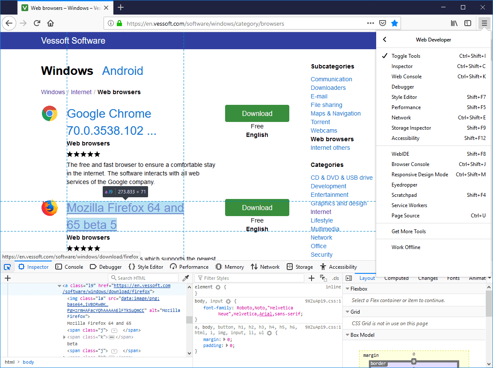
Task: Enable Work Offline in the Web Developer menu
Action: click(x=434, y=247)
